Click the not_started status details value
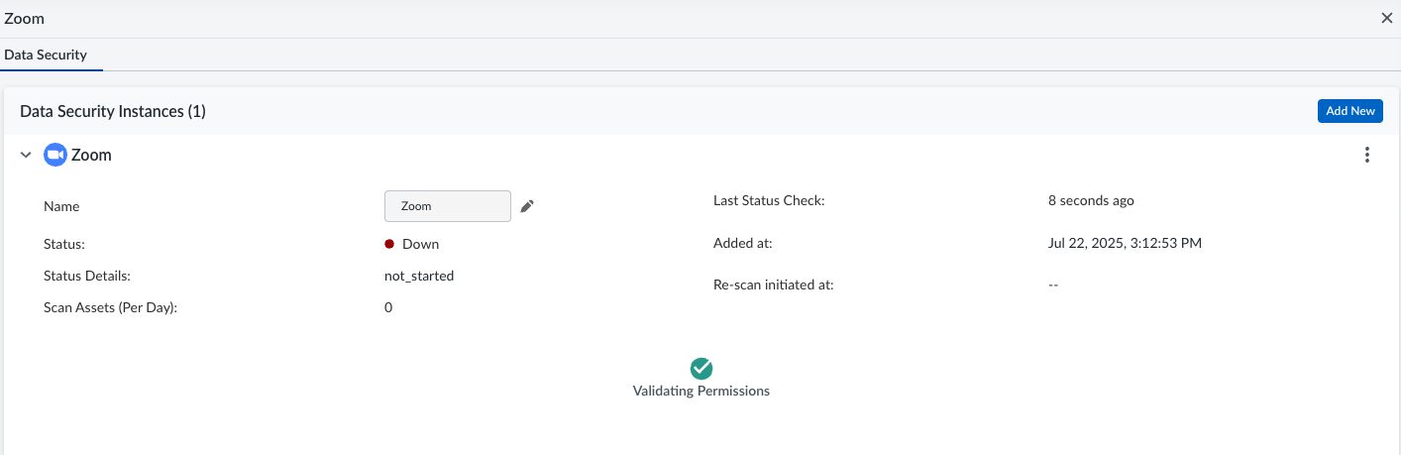The width and height of the screenshot is (1401, 455). click(419, 276)
